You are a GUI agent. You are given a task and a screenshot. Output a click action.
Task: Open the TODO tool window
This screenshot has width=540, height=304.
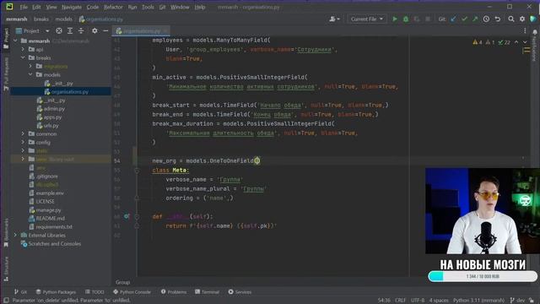[94, 292]
